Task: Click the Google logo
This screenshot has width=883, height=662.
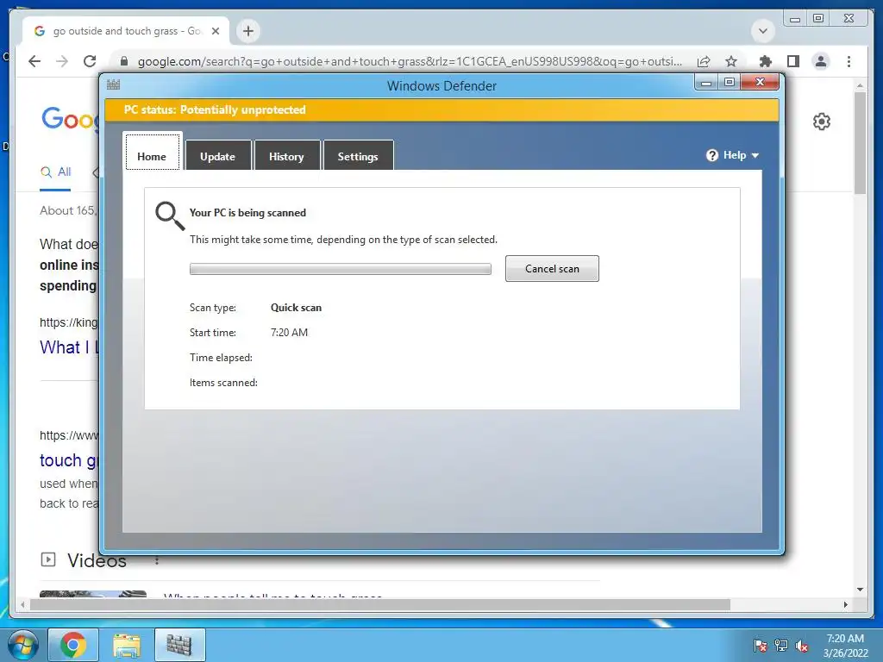Action: [x=71, y=119]
